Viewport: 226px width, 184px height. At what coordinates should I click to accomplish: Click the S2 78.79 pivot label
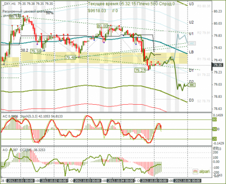[204, 101]
